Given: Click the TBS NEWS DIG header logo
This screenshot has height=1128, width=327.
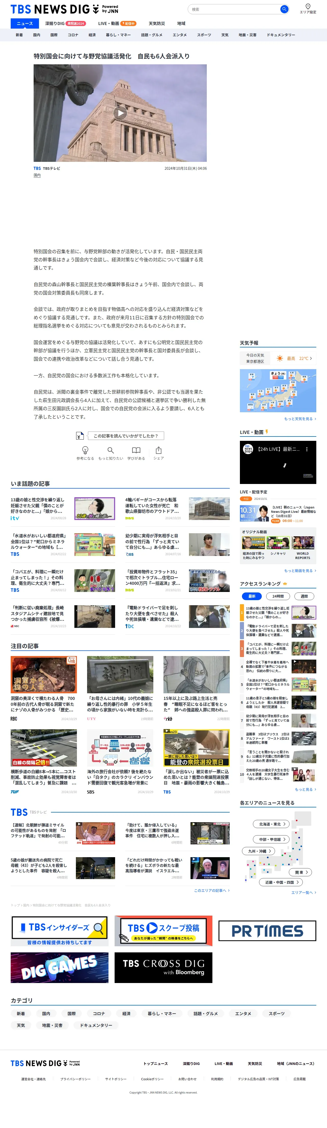Looking at the screenshot, I should 64,9.
